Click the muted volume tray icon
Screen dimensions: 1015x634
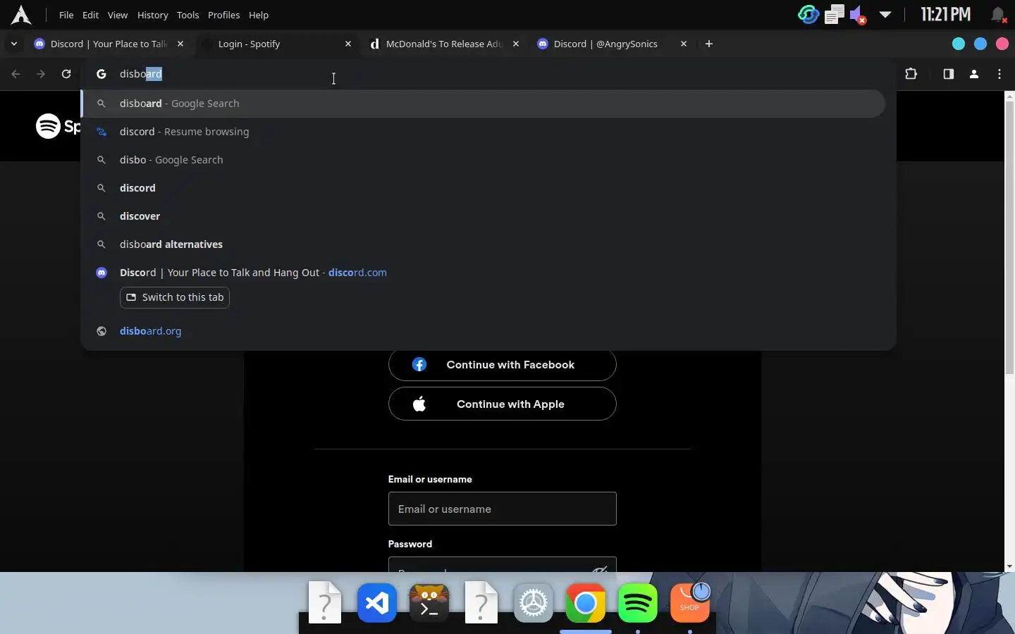[x=858, y=15]
